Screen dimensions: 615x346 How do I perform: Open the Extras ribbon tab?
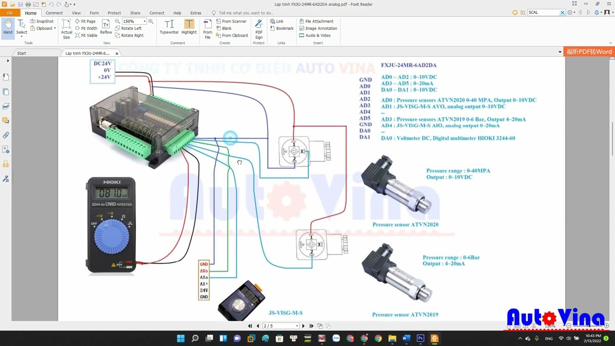tap(196, 13)
